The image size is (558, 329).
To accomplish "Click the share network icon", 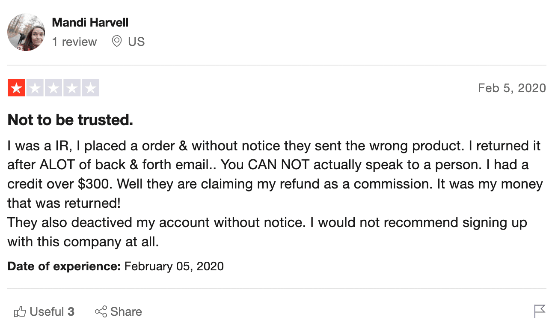I will click(101, 311).
